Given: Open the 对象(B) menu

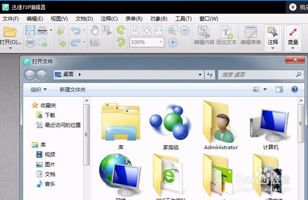Looking at the screenshot, I should (x=159, y=19).
